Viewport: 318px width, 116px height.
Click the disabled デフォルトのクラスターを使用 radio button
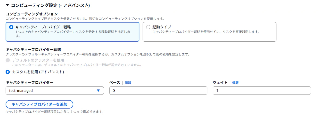click(8, 60)
